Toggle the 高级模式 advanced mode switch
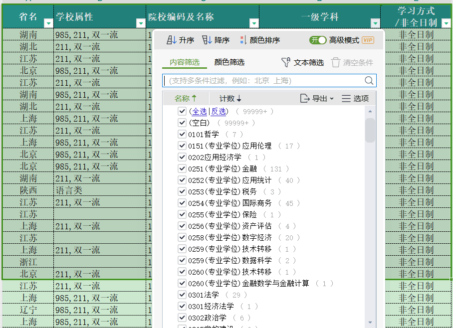 (318, 39)
